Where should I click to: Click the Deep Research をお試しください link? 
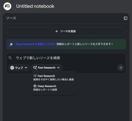[36, 44]
